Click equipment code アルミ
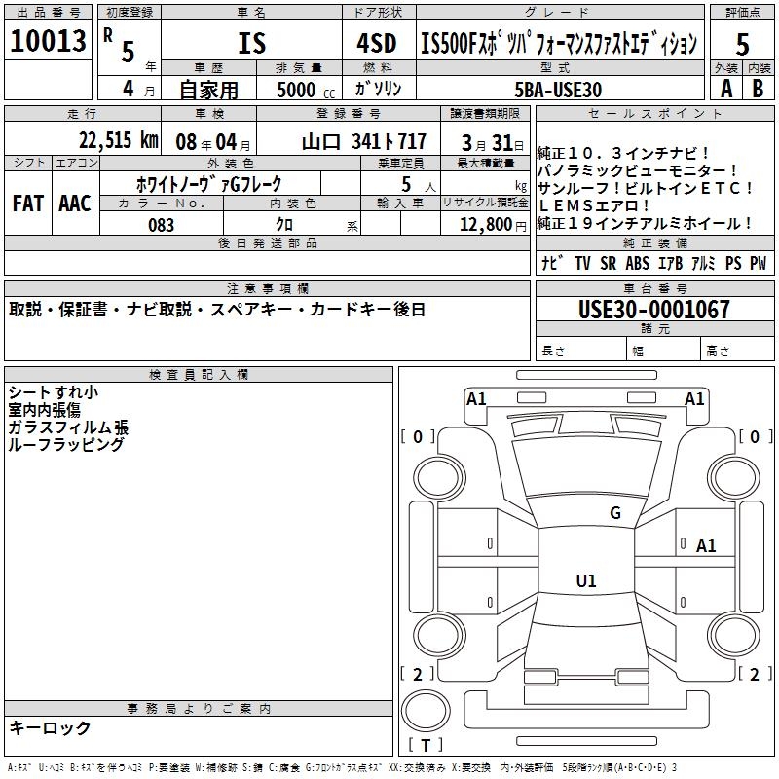This screenshot has width=779, height=779. pyautogui.click(x=703, y=263)
